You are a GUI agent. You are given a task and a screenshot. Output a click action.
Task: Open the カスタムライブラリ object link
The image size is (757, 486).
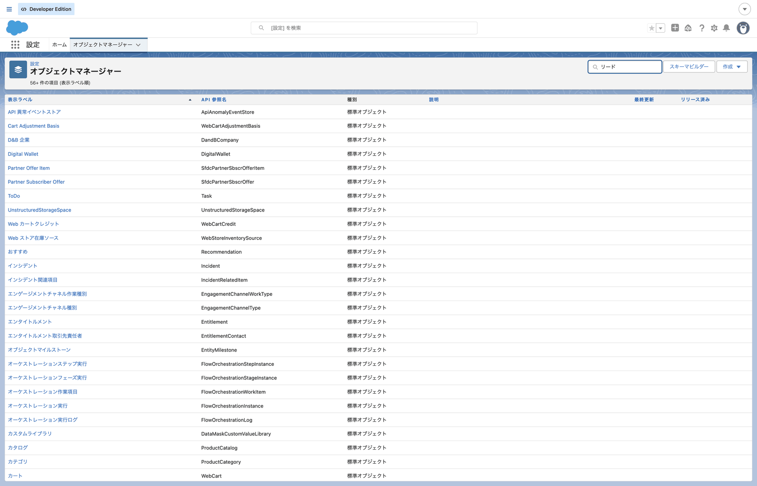(x=30, y=433)
